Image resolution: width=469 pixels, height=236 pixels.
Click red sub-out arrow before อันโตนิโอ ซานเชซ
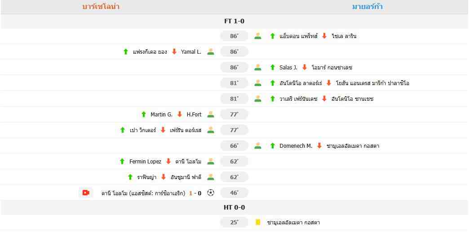pos(324,99)
